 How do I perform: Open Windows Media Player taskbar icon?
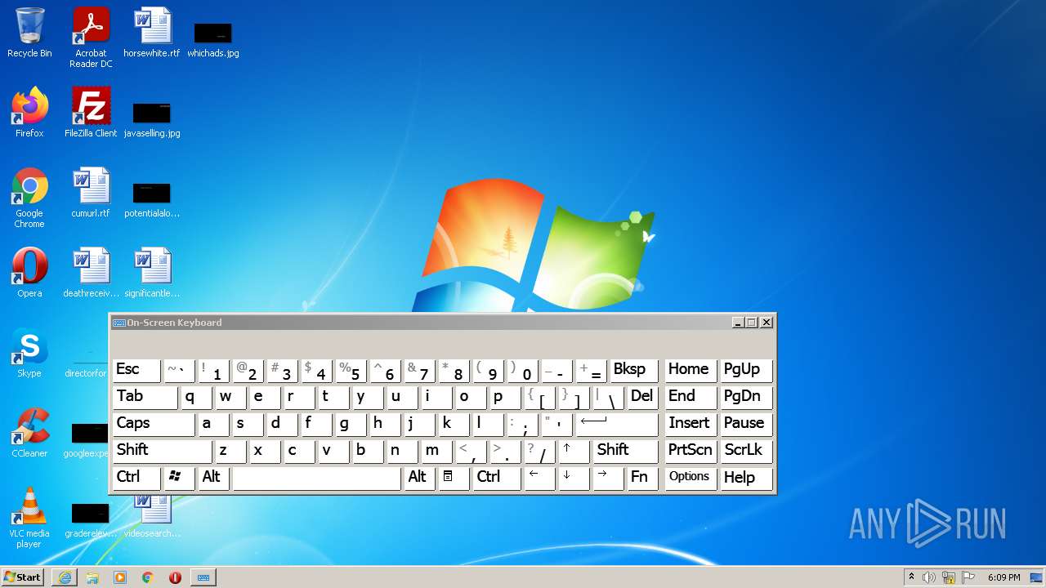click(x=120, y=577)
